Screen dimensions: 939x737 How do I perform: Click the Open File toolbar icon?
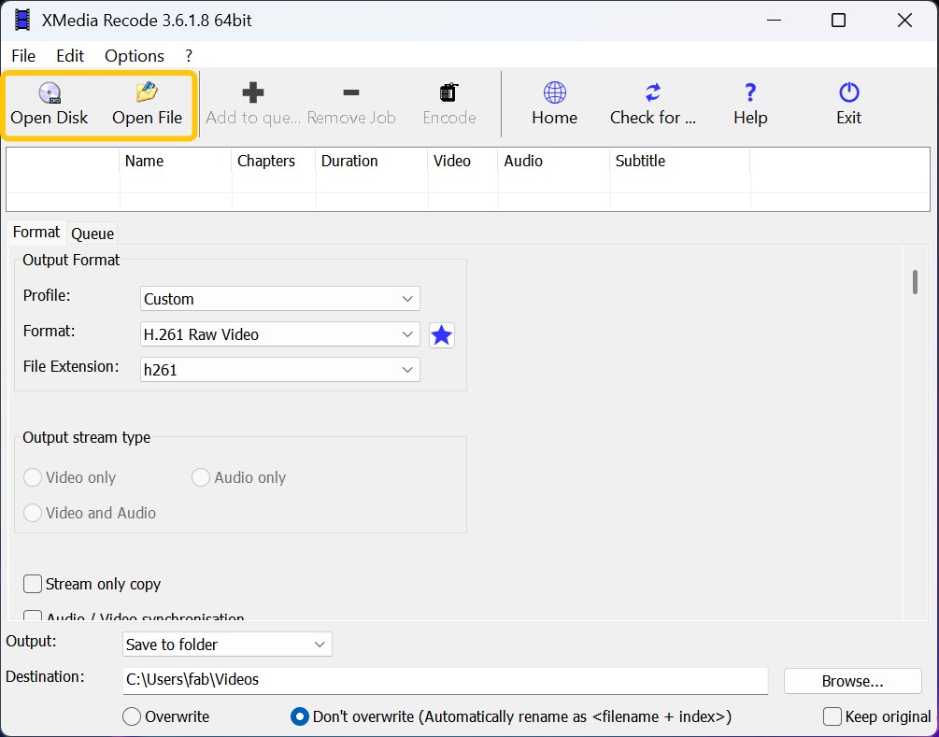tap(147, 103)
